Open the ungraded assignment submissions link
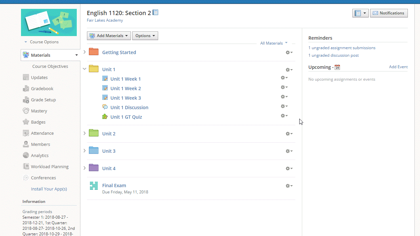This screenshot has height=236, width=420. click(x=342, y=48)
